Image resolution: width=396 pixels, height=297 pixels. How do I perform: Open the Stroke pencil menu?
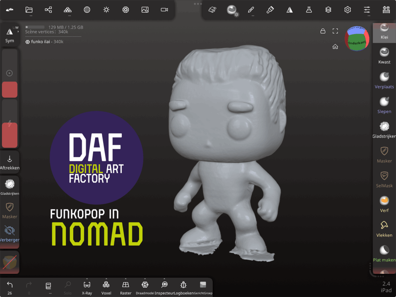click(x=251, y=10)
